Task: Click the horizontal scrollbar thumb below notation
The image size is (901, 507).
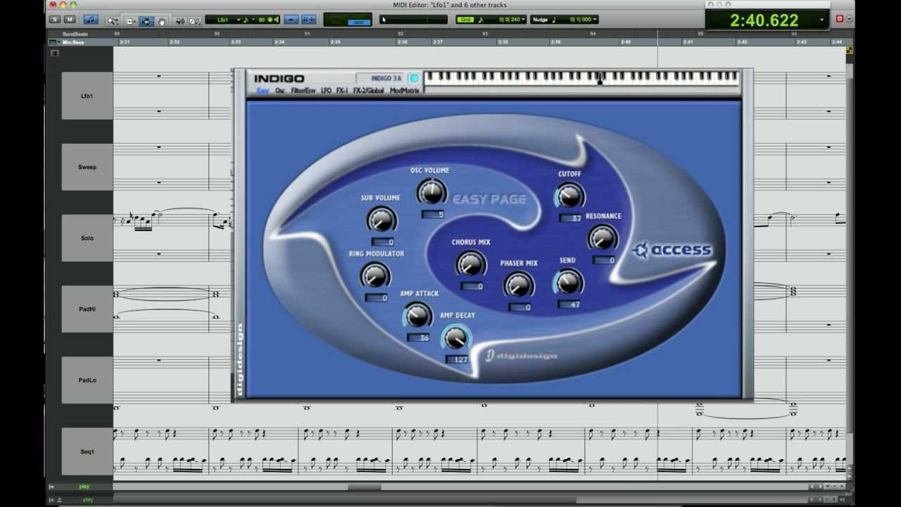Action: (x=365, y=487)
